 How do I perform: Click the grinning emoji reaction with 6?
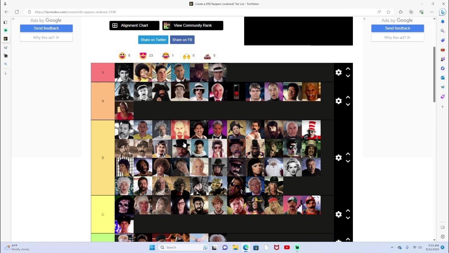(122, 56)
